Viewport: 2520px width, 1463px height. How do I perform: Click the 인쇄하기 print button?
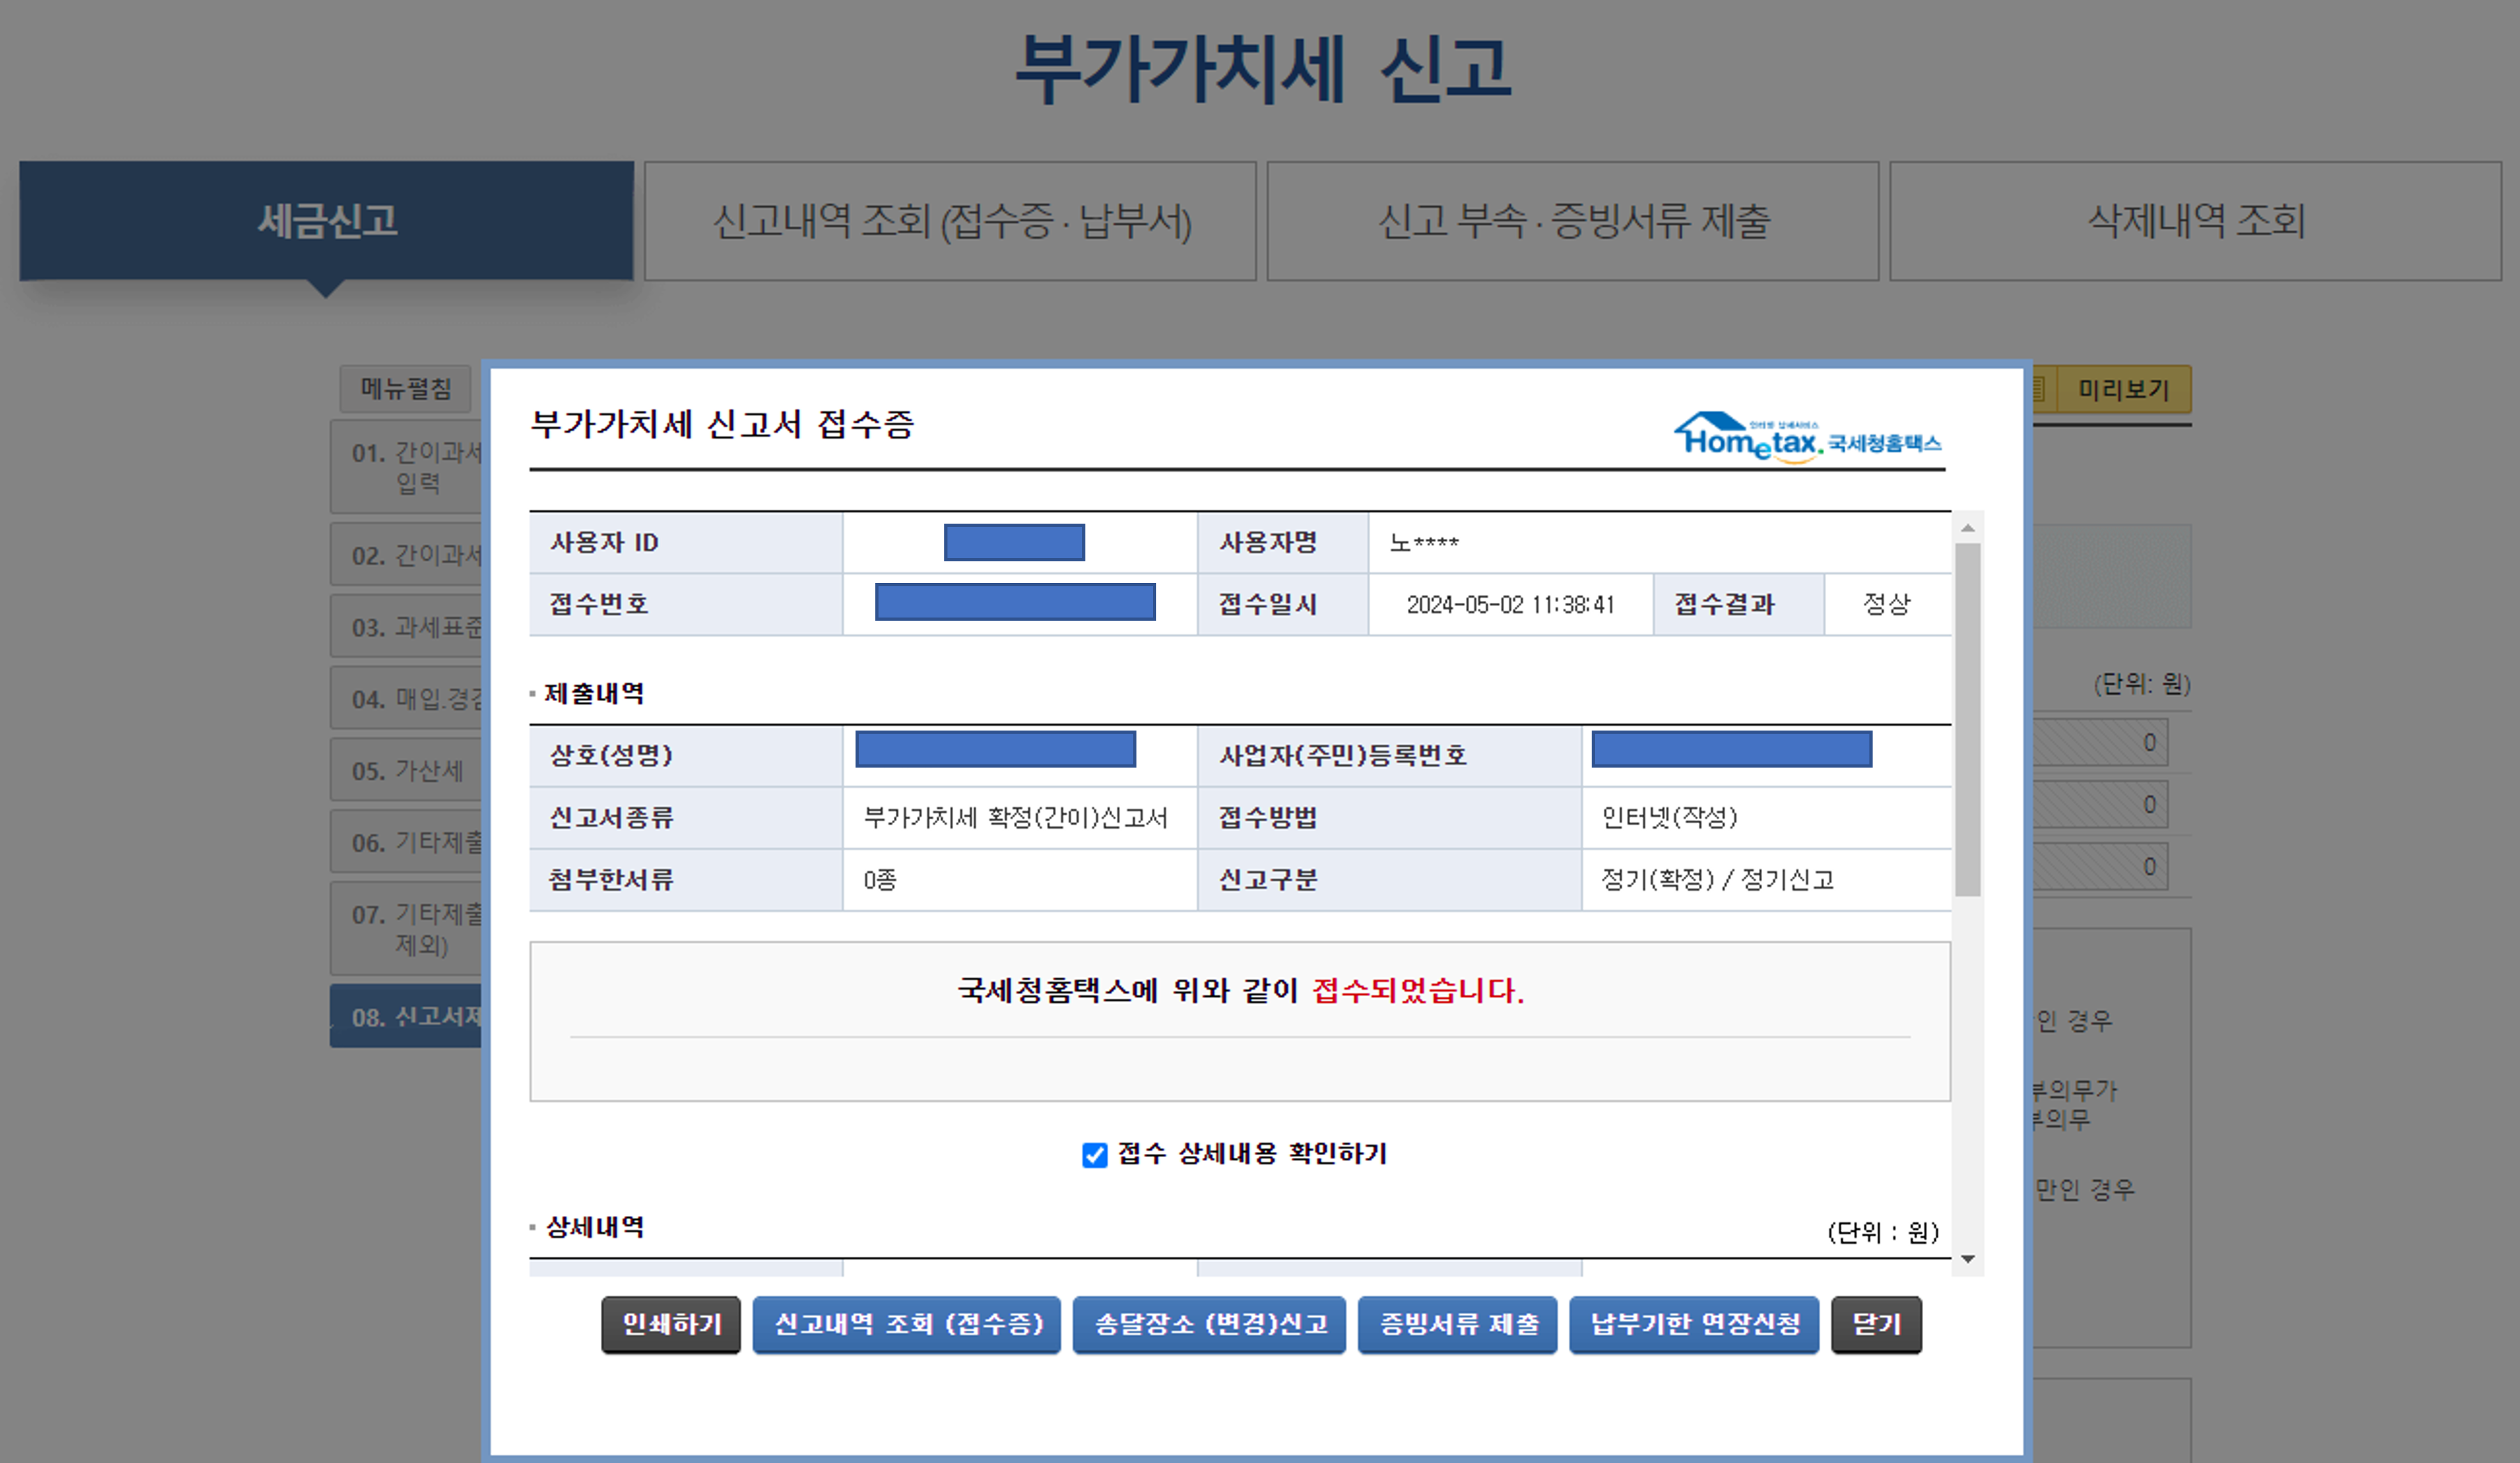pyautogui.click(x=670, y=1325)
